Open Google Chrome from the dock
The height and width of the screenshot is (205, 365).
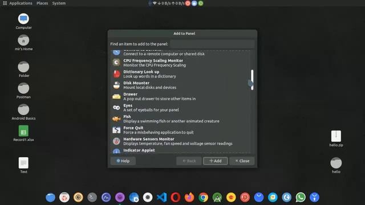(x=203, y=198)
